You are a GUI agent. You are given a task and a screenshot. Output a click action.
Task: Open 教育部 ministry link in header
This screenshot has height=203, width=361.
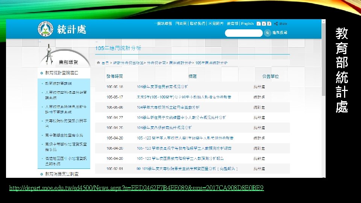(x=232, y=23)
